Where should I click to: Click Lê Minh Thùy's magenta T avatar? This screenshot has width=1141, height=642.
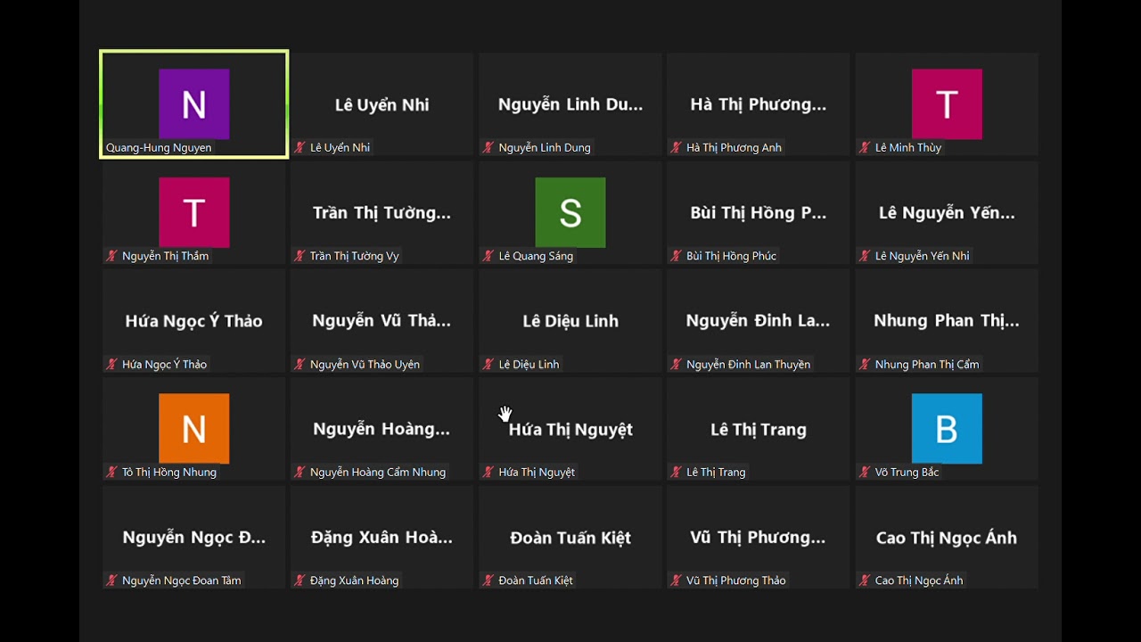tap(947, 104)
